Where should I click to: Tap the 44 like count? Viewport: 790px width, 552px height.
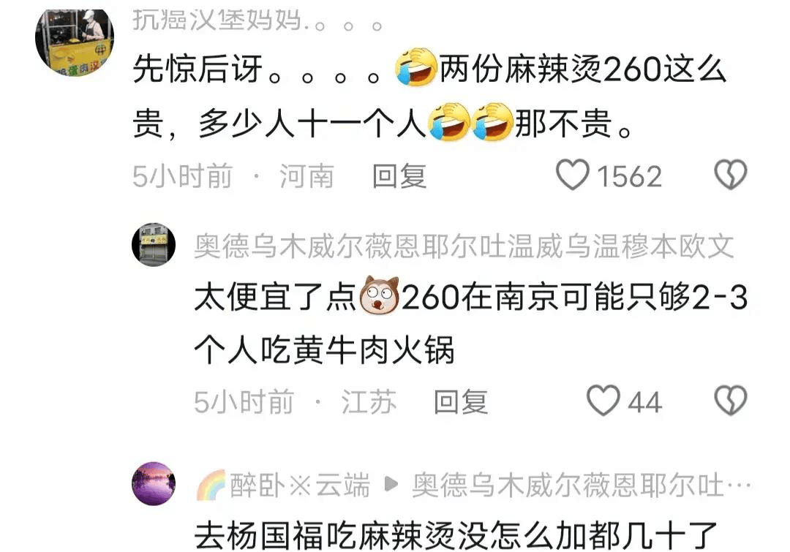645,402
